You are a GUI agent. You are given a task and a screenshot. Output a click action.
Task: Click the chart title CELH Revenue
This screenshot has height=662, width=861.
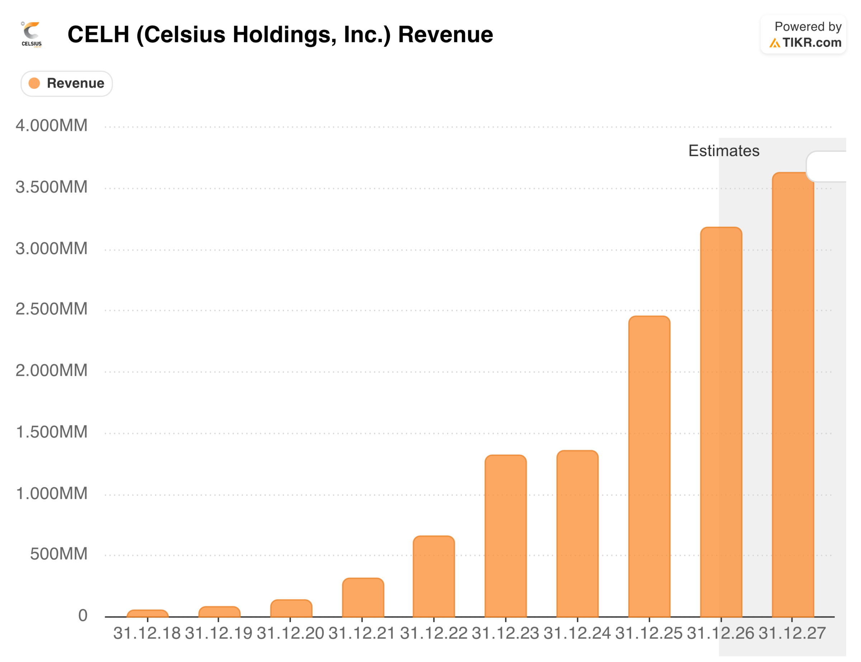point(280,35)
